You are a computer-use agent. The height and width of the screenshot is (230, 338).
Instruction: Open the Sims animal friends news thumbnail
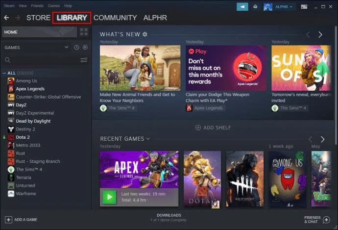pyautogui.click(x=140, y=68)
